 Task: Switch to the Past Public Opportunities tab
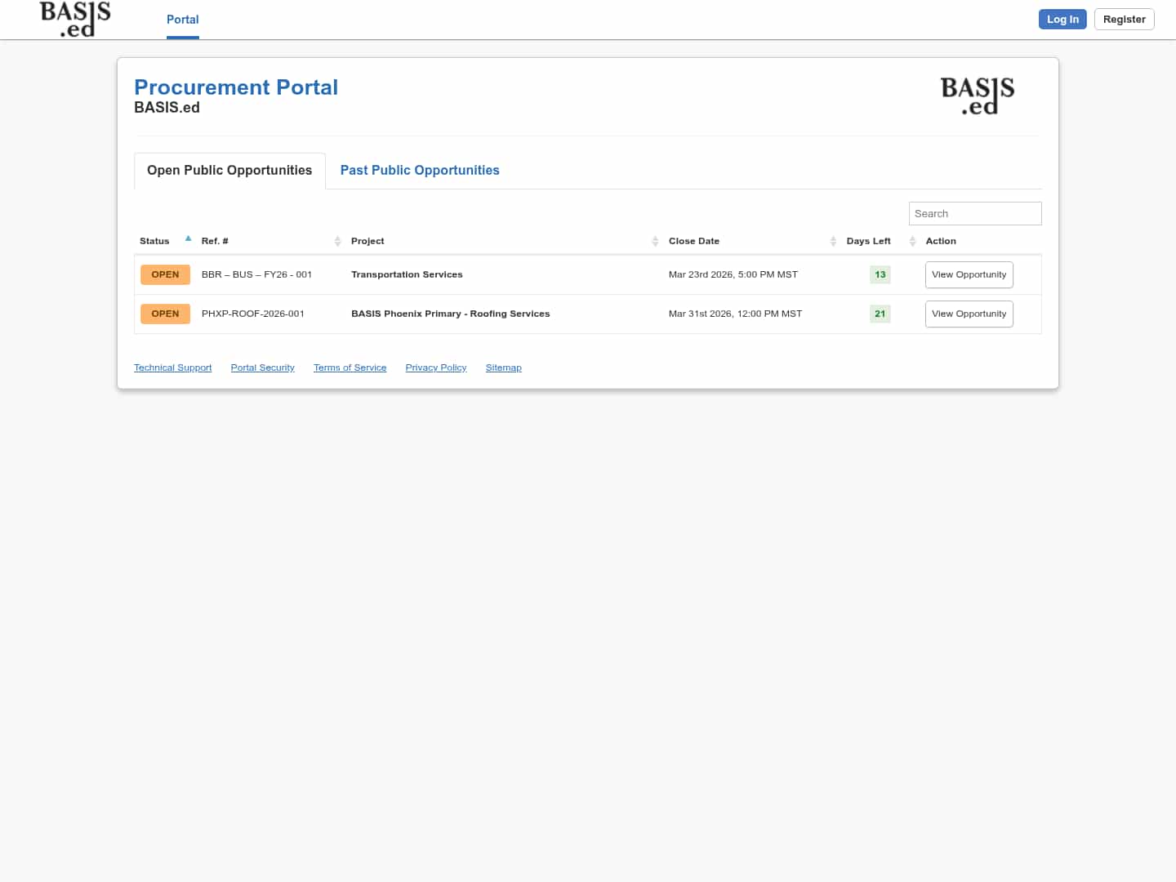pos(420,170)
